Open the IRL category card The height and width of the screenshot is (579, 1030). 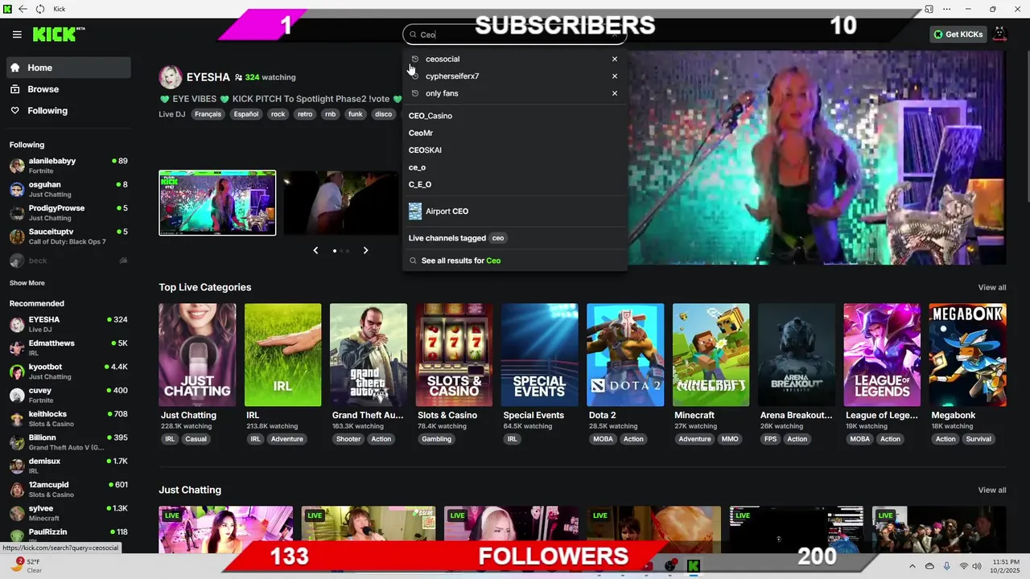[282, 355]
